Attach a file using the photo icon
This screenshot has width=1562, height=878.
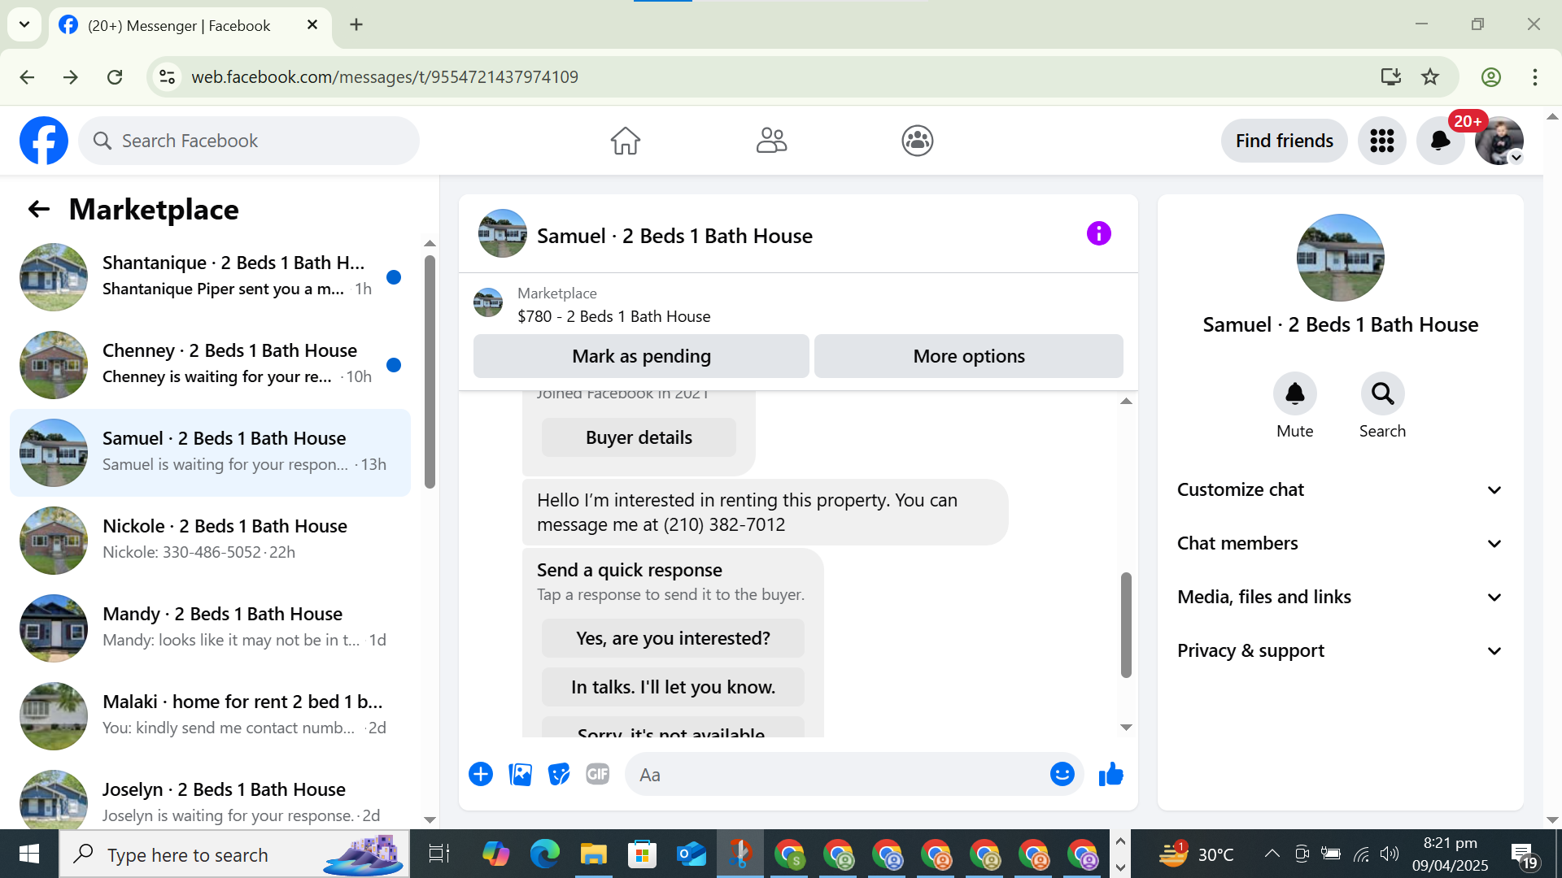point(520,774)
